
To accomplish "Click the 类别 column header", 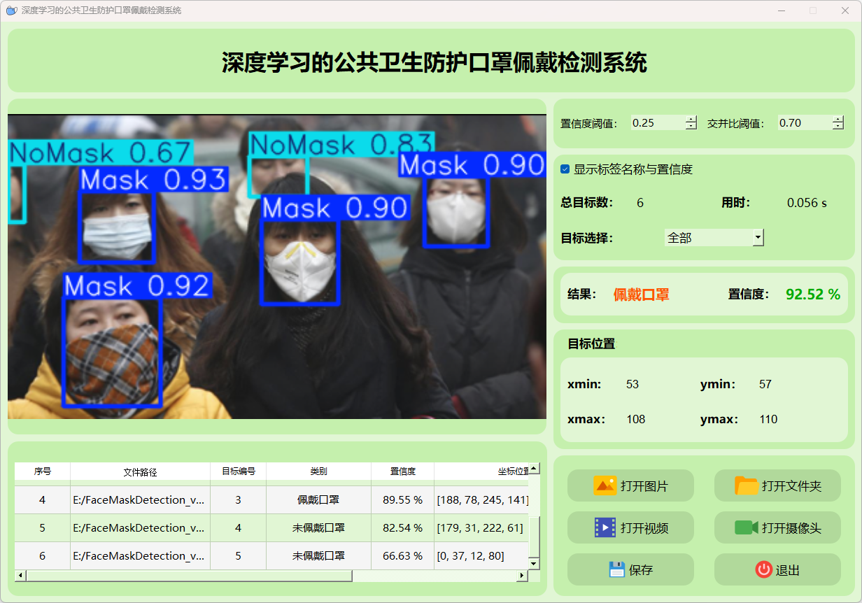I will [318, 471].
